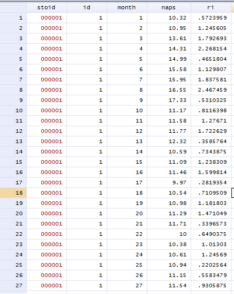
Task: Select row number 1 header
Action: (13, 18)
